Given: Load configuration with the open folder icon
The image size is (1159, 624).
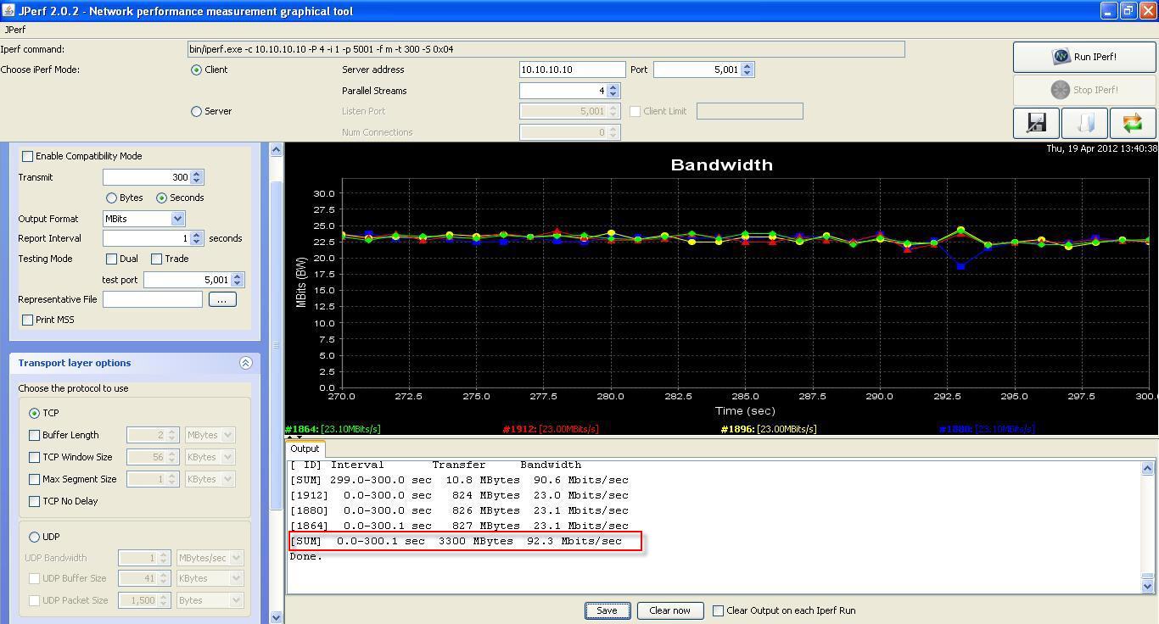Looking at the screenshot, I should [1084, 123].
